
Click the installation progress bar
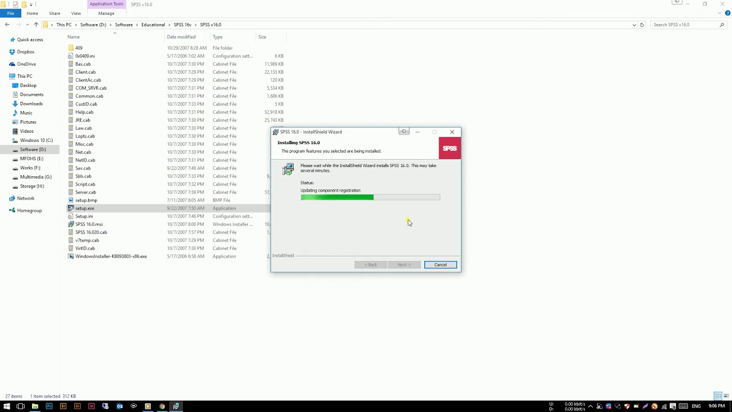371,197
